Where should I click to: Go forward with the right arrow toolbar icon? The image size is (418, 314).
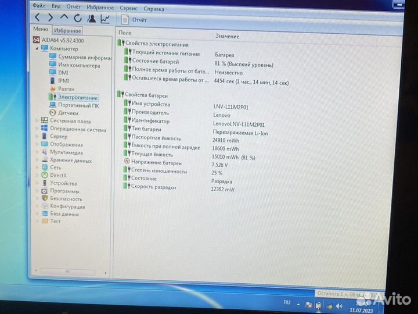coord(50,18)
